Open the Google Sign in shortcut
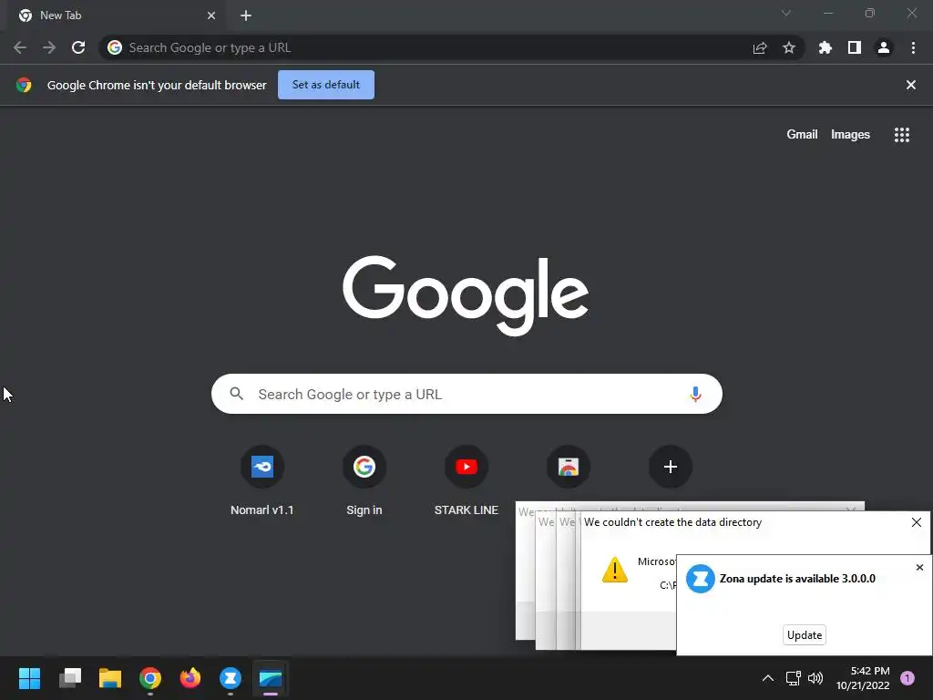The width and height of the screenshot is (933, 700). [364, 481]
